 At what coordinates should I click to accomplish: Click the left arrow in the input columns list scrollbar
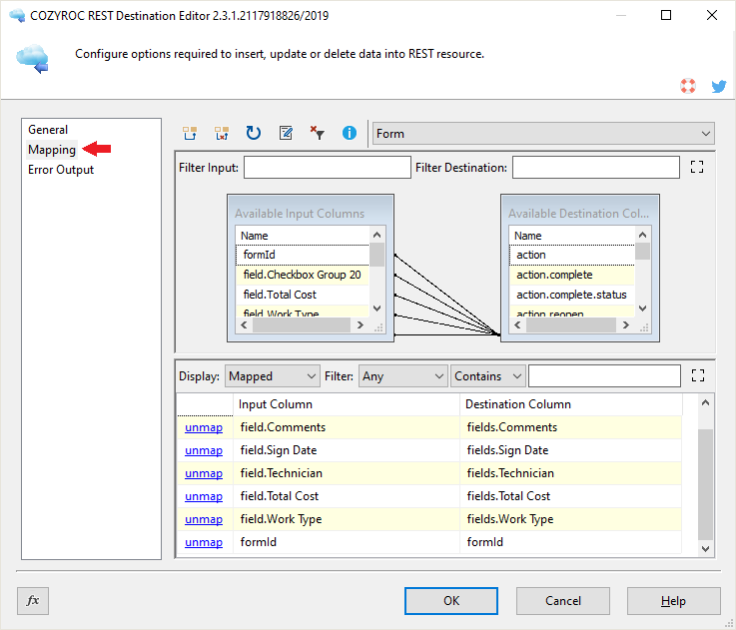click(244, 324)
